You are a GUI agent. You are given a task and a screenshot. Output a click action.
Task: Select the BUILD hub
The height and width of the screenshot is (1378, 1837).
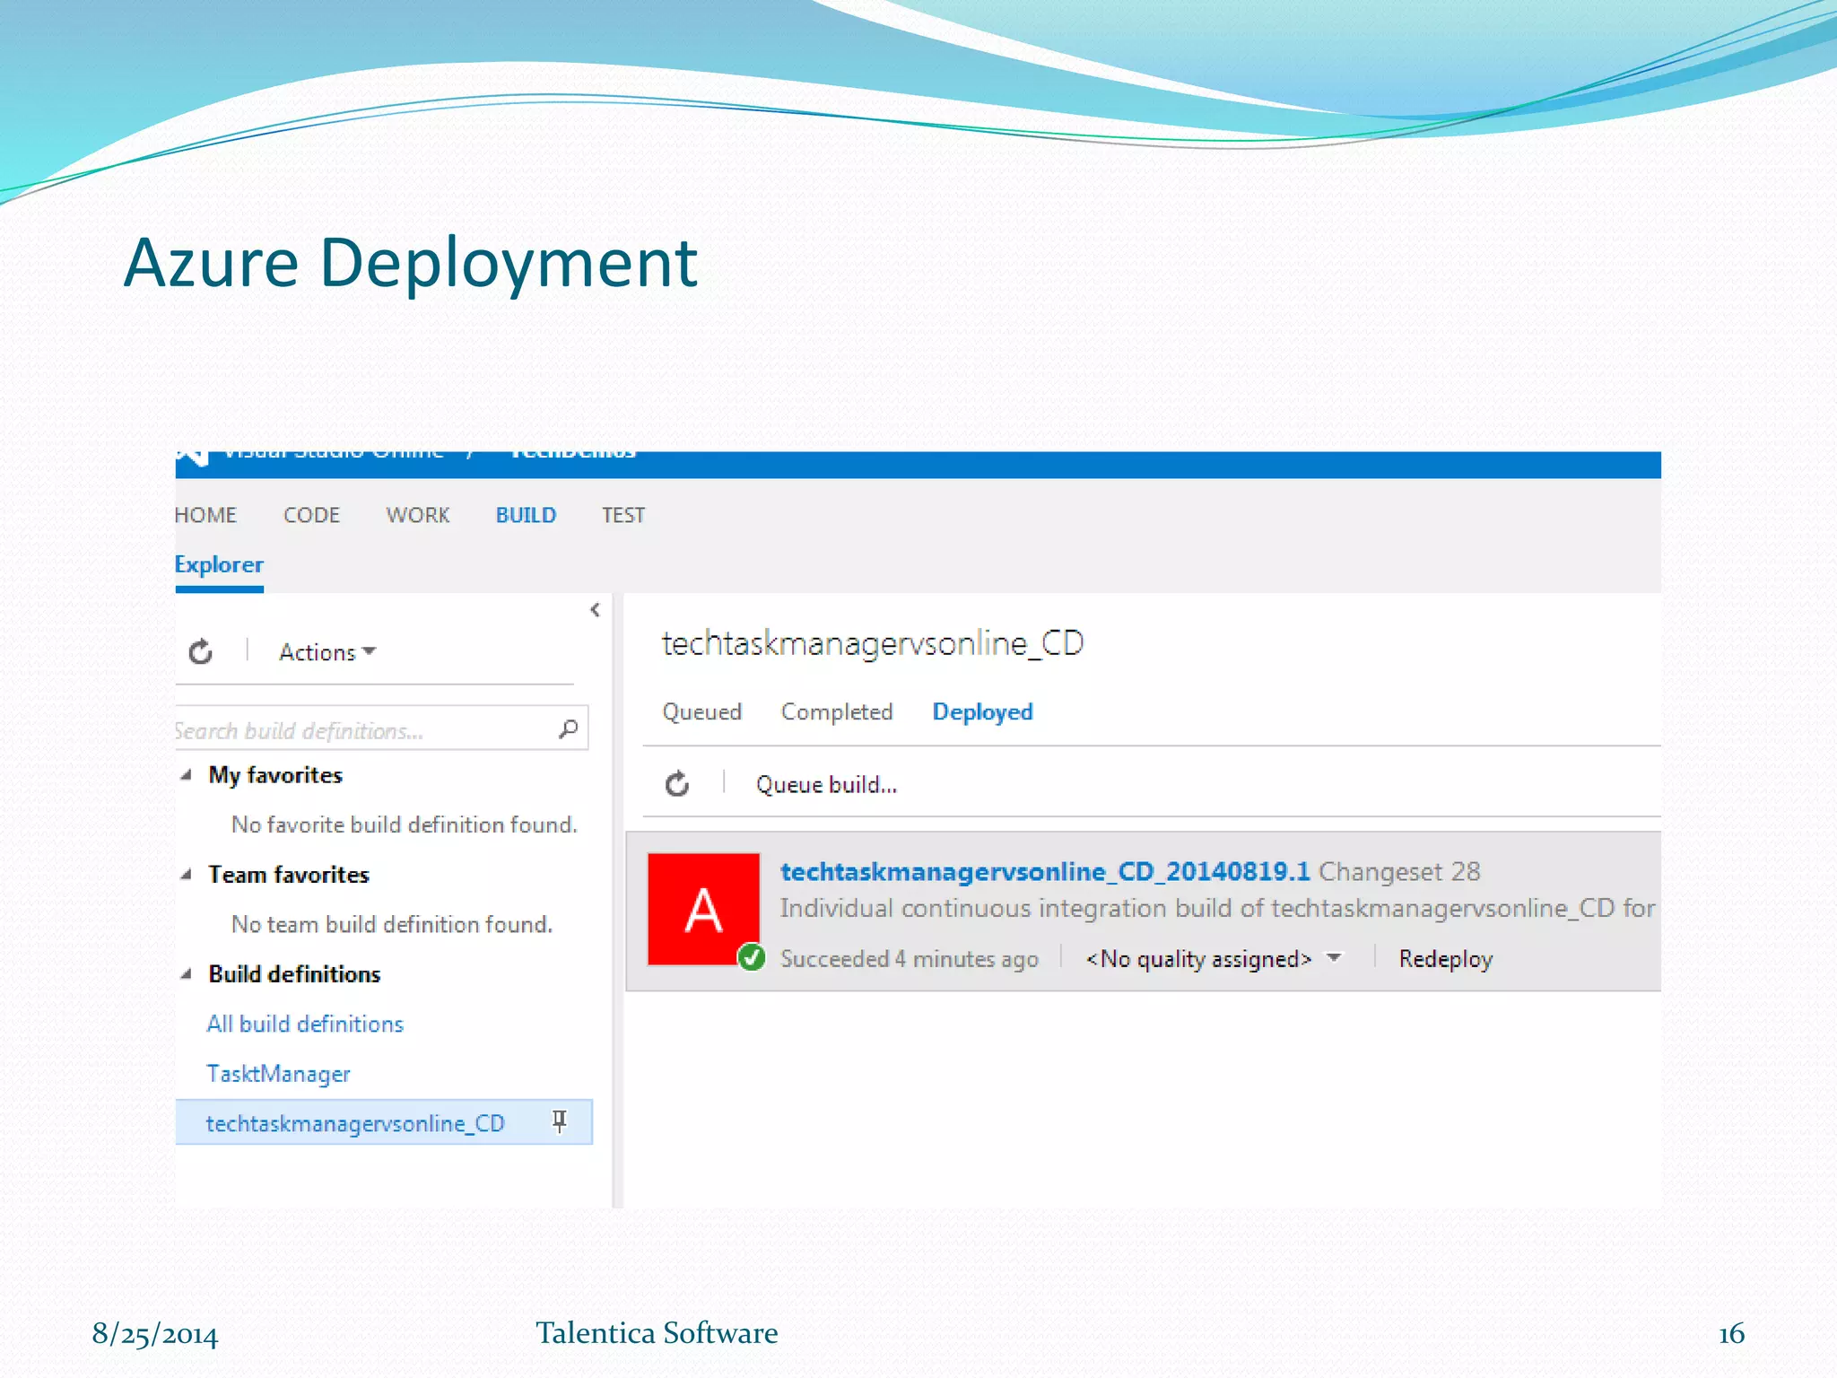click(x=526, y=515)
